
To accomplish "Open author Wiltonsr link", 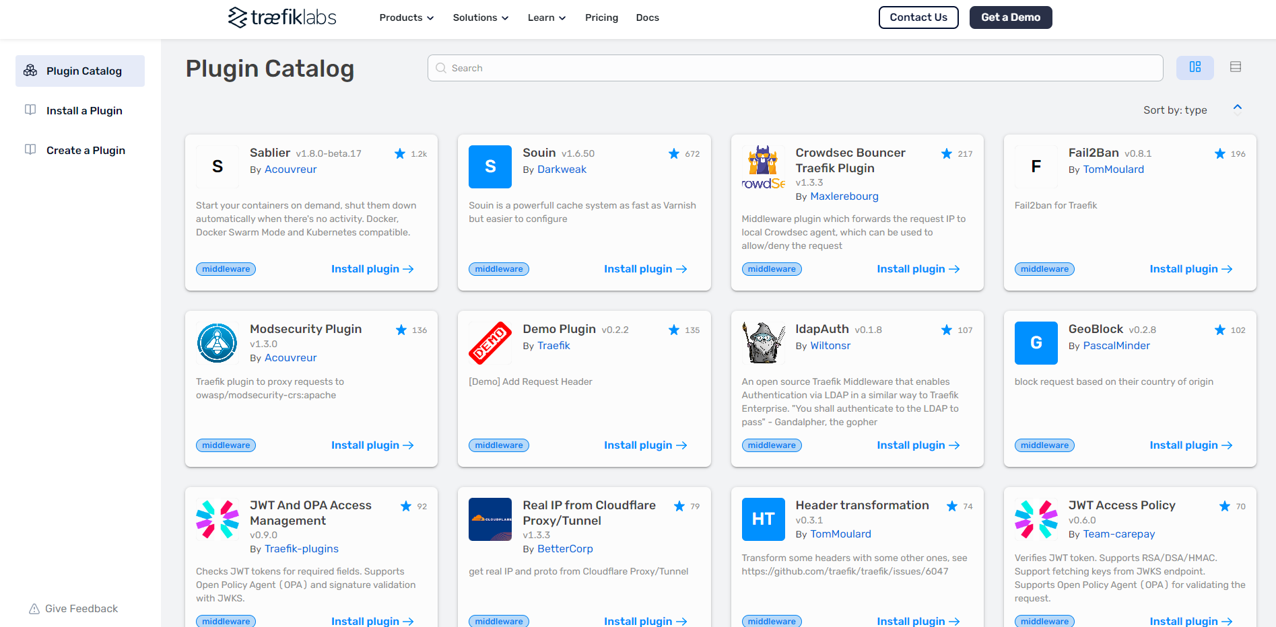I will pyautogui.click(x=830, y=346).
